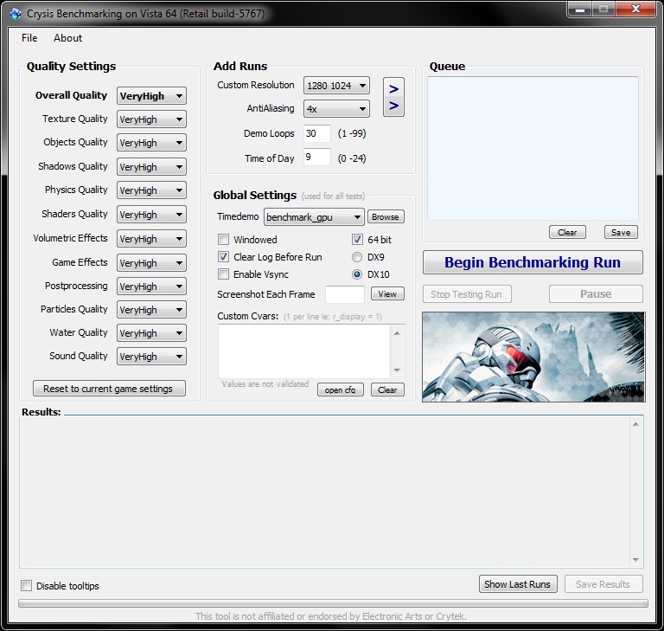The width and height of the screenshot is (664, 631).
Task: Click the Results scrollbar up arrow
Action: 635,424
